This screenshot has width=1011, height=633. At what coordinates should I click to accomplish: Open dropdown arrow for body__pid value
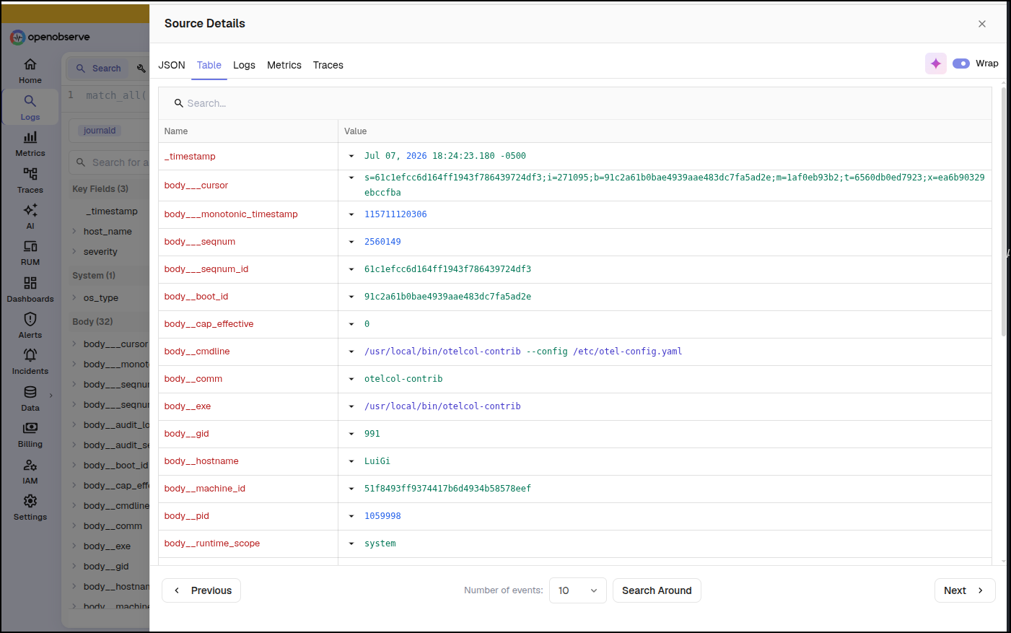coord(351,516)
